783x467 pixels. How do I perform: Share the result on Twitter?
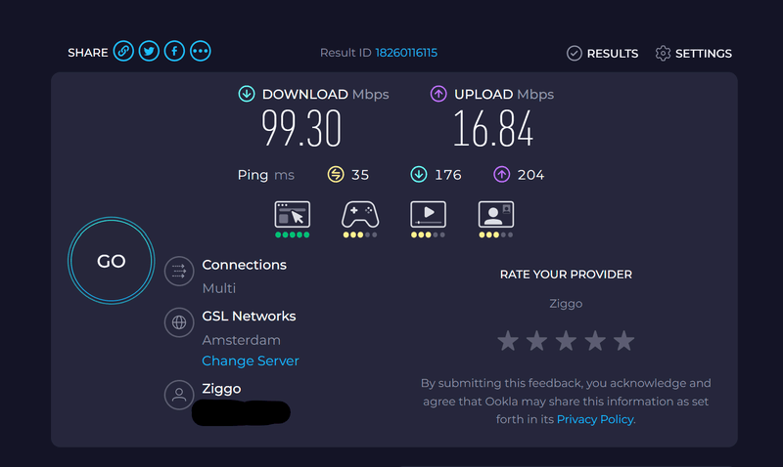[149, 51]
